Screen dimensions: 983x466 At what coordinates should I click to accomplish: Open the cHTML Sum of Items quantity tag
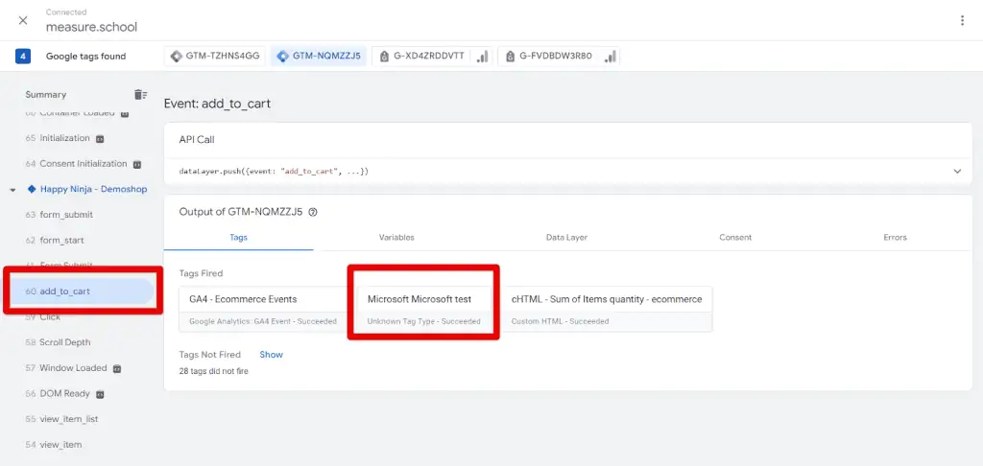pyautogui.click(x=607, y=309)
